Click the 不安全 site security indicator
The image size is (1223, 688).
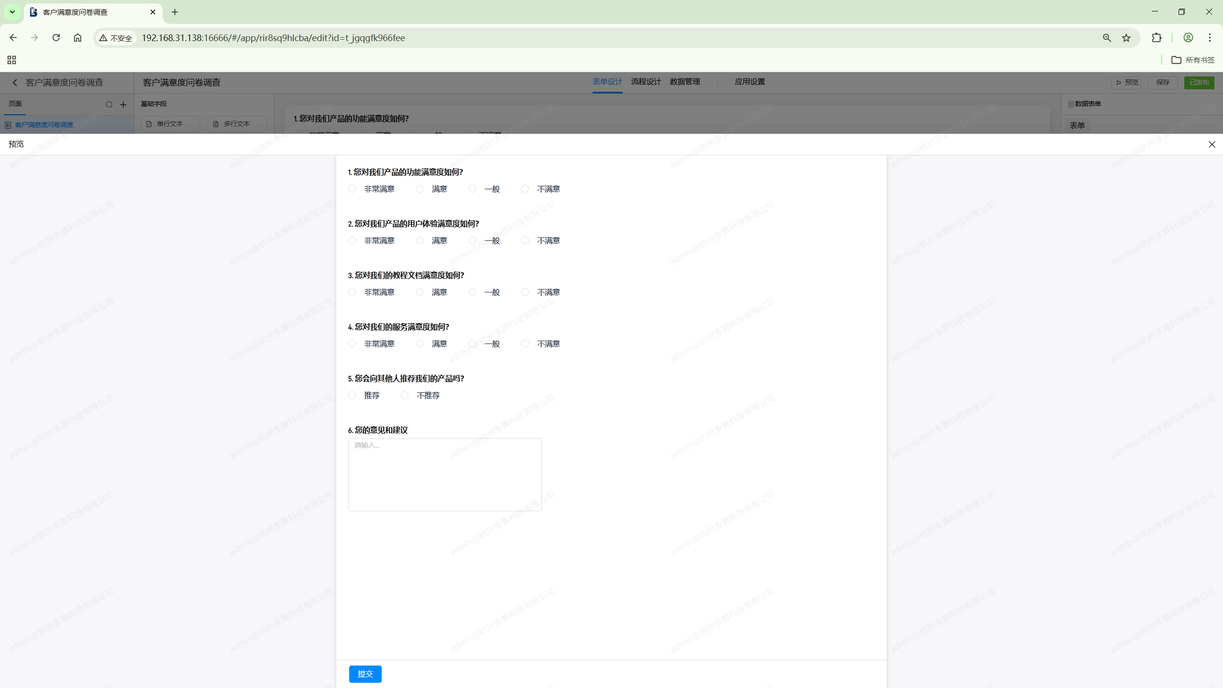(x=116, y=38)
